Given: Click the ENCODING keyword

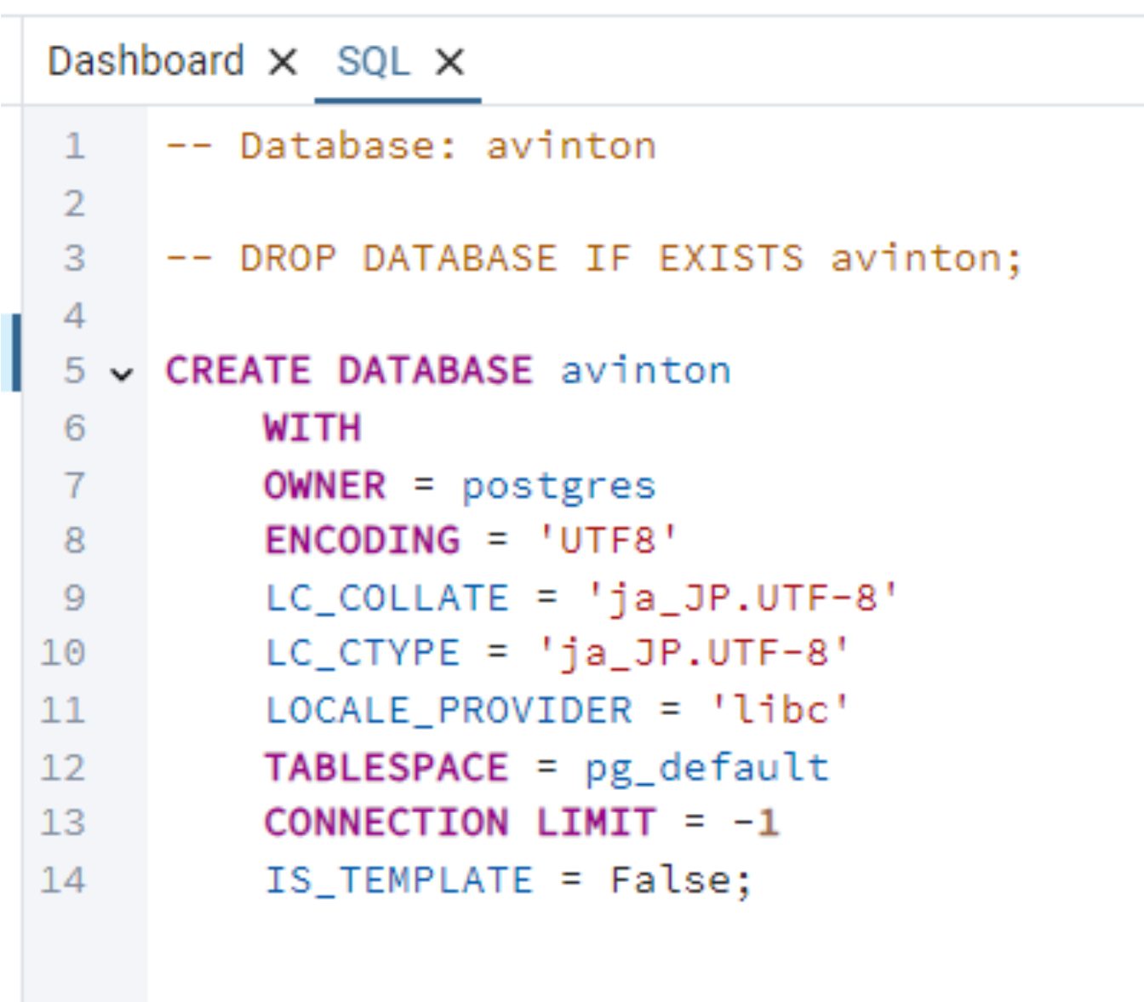Looking at the screenshot, I should tap(362, 541).
